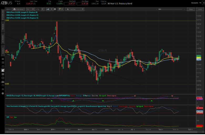Click the first green MACD up-signal arrow
The height and width of the screenshot is (135, 205).
[x=52, y=101]
